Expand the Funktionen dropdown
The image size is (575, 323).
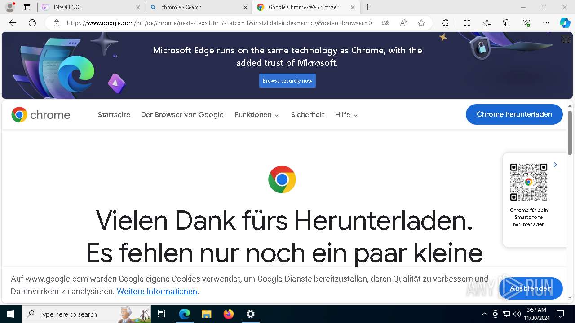(x=257, y=115)
